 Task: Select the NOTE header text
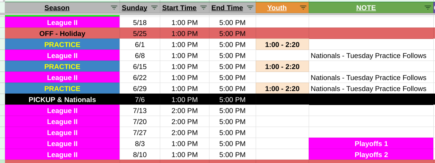[366, 8]
